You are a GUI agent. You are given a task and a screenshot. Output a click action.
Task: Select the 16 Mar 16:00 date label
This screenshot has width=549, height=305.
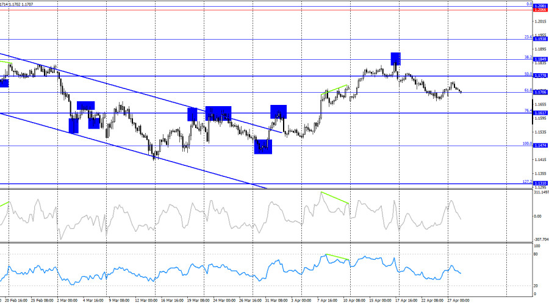pyautogui.click(x=172, y=301)
